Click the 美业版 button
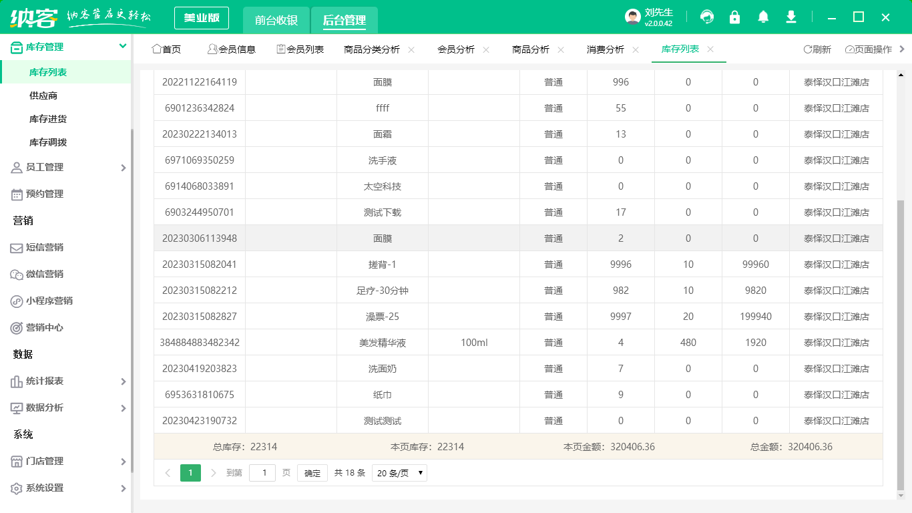Viewport: 912px width, 513px height. coord(202,18)
